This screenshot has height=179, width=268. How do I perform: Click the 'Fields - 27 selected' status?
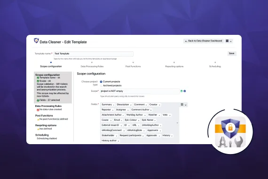(x=49, y=100)
